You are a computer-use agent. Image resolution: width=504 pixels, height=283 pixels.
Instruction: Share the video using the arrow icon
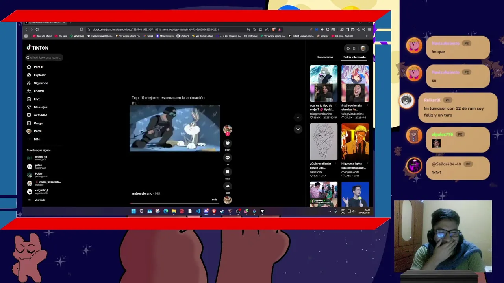tap(227, 186)
